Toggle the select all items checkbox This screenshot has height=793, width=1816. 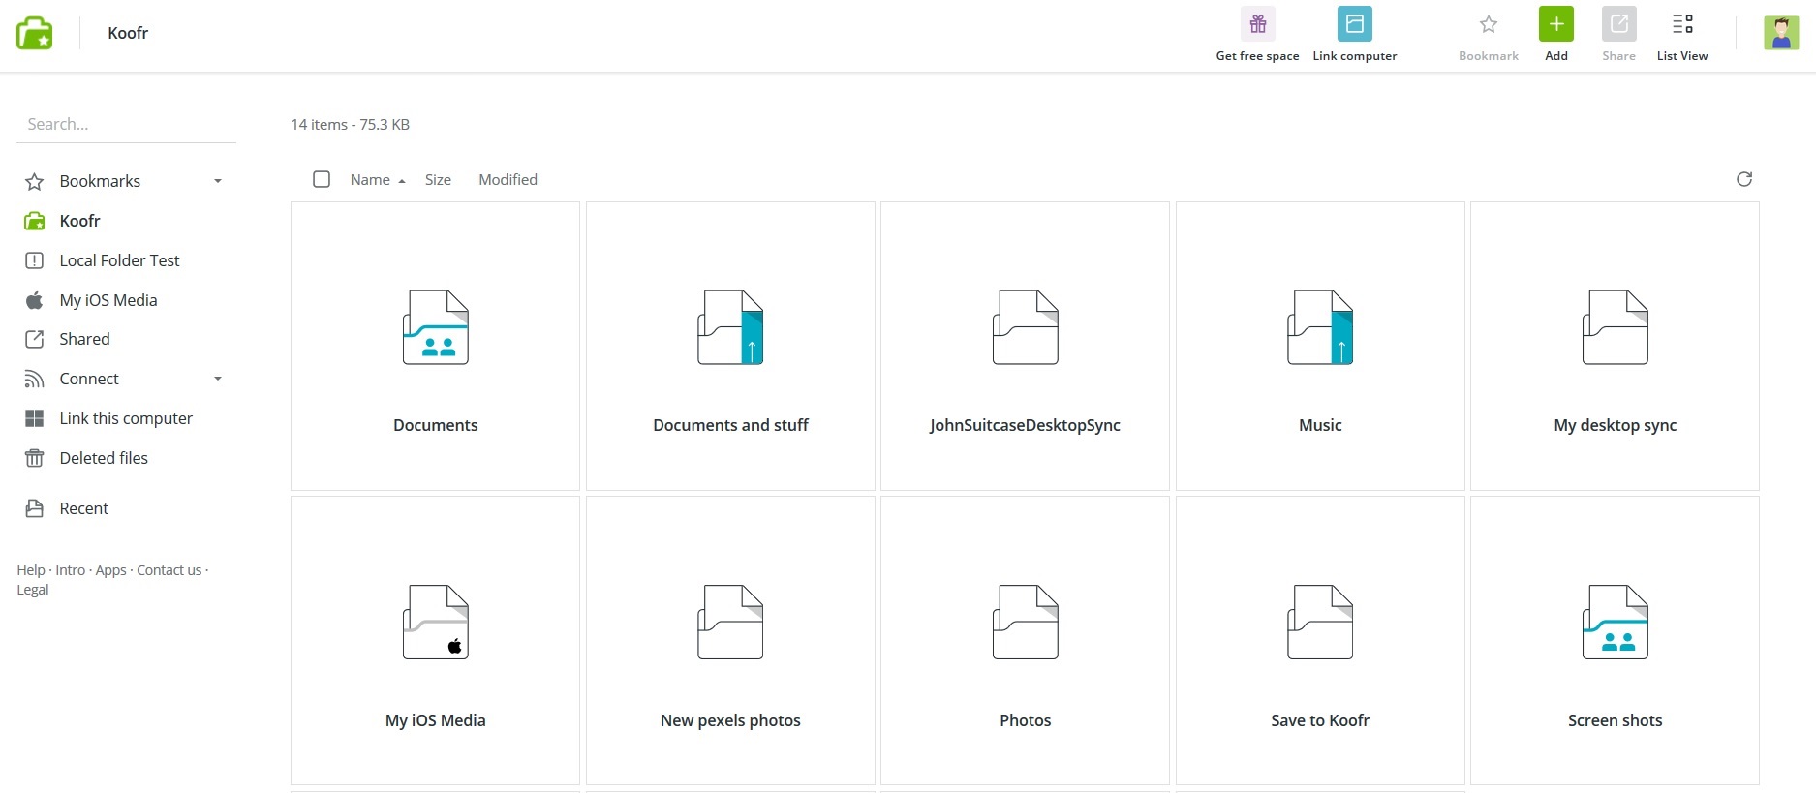coord(322,179)
